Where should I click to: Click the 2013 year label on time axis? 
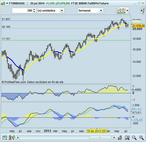[x=47, y=131]
